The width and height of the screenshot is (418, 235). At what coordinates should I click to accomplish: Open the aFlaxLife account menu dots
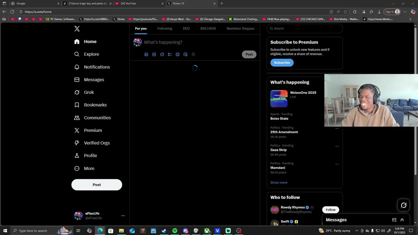pyautogui.click(x=123, y=216)
